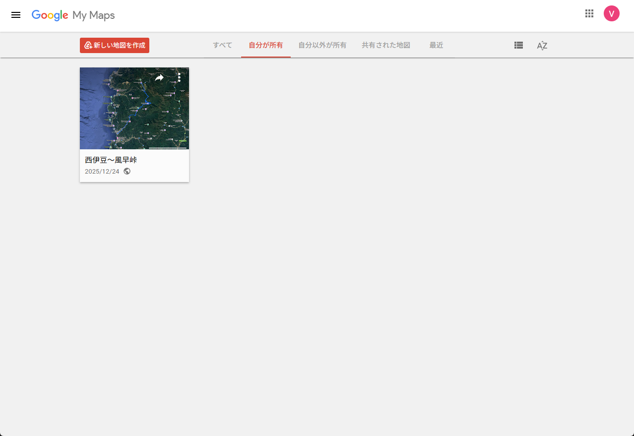Open the Google apps grid launcher
The width and height of the screenshot is (634, 436).
(589, 13)
